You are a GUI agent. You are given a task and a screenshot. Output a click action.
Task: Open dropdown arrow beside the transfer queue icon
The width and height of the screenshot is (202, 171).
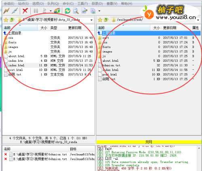pyautogui.click(x=50, y=11)
